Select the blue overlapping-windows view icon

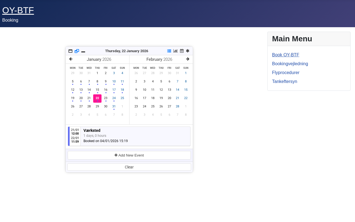(x=77, y=51)
